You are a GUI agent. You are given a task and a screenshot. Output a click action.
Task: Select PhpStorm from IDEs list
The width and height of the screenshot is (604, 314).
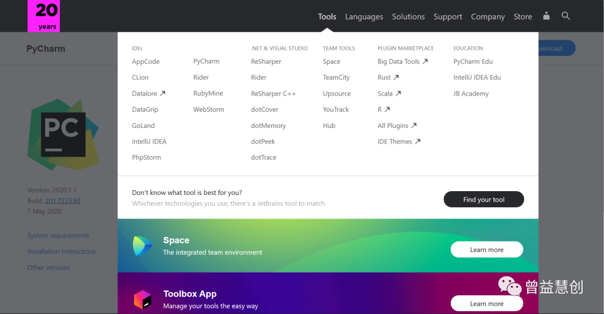point(147,158)
